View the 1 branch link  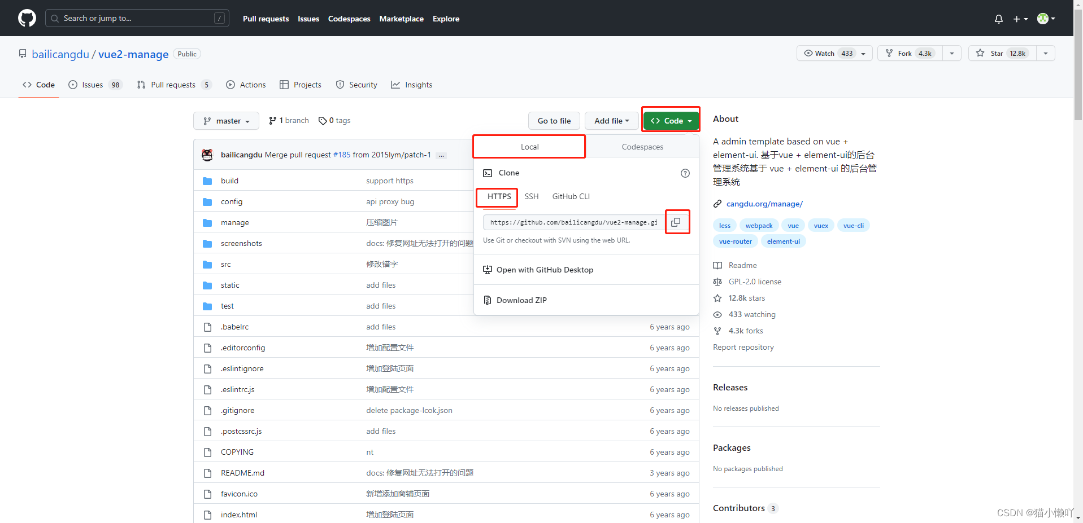289,120
